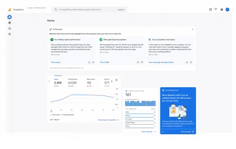Screen dimensions: 236x149
Task: Select the United States row in top countries
Action: pos(140,123)
